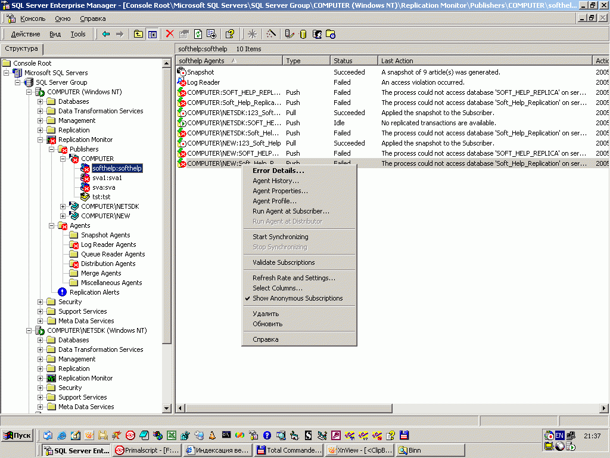Select the Distribution Agents folder
Screen dimensions: 610x458
click(x=108, y=264)
